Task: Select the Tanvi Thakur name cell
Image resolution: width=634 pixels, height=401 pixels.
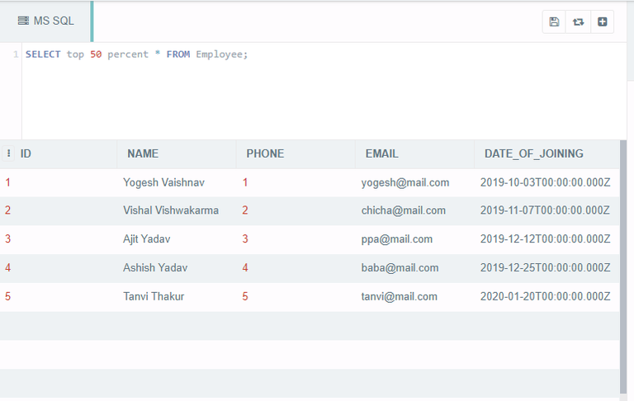Action: 154,296
